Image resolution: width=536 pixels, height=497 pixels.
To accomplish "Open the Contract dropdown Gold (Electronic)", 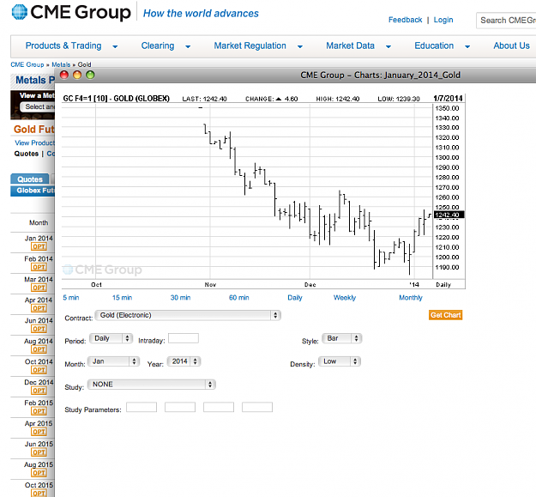I will click(x=188, y=315).
